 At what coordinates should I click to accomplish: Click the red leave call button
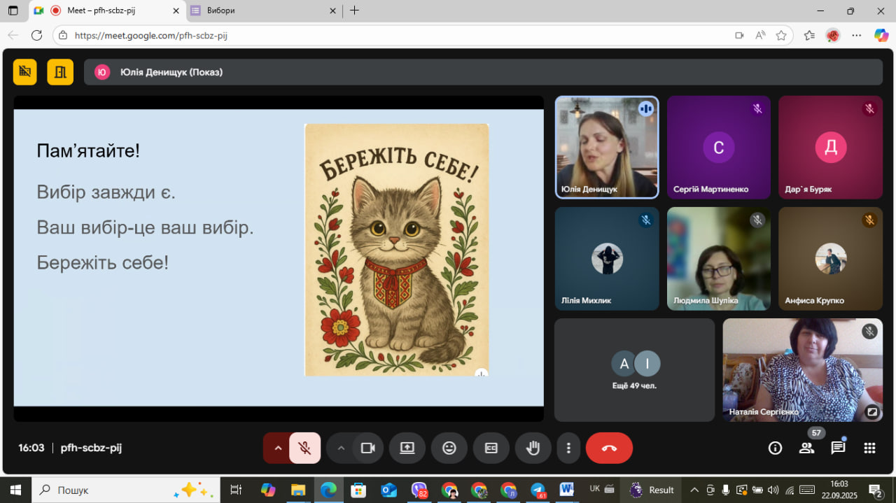pyautogui.click(x=609, y=448)
